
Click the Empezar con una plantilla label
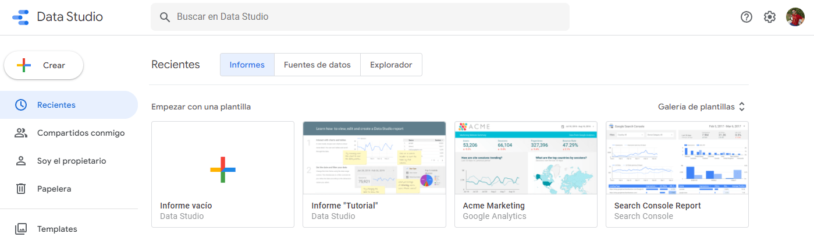[x=201, y=107]
